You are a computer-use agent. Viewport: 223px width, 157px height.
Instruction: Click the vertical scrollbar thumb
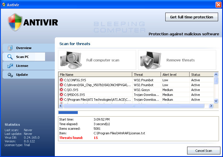(216, 80)
